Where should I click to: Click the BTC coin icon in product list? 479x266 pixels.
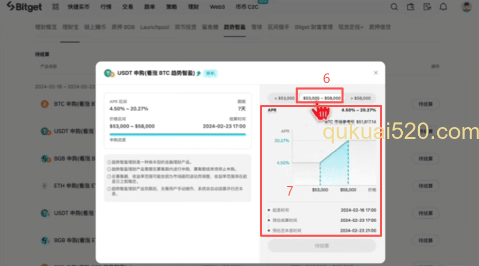pyautogui.click(x=45, y=104)
